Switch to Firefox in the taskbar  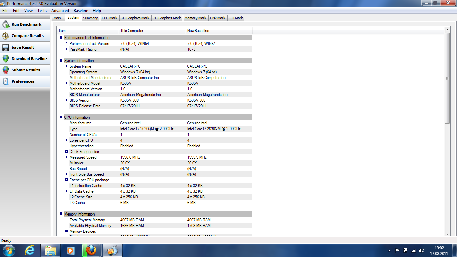pyautogui.click(x=91, y=250)
